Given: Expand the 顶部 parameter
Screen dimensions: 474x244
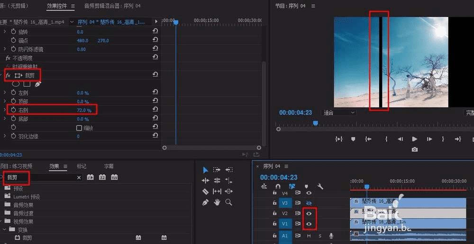Looking at the screenshot, I should point(5,101).
